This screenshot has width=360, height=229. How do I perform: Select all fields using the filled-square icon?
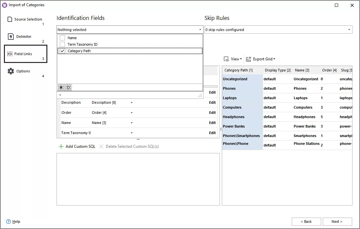61,87
